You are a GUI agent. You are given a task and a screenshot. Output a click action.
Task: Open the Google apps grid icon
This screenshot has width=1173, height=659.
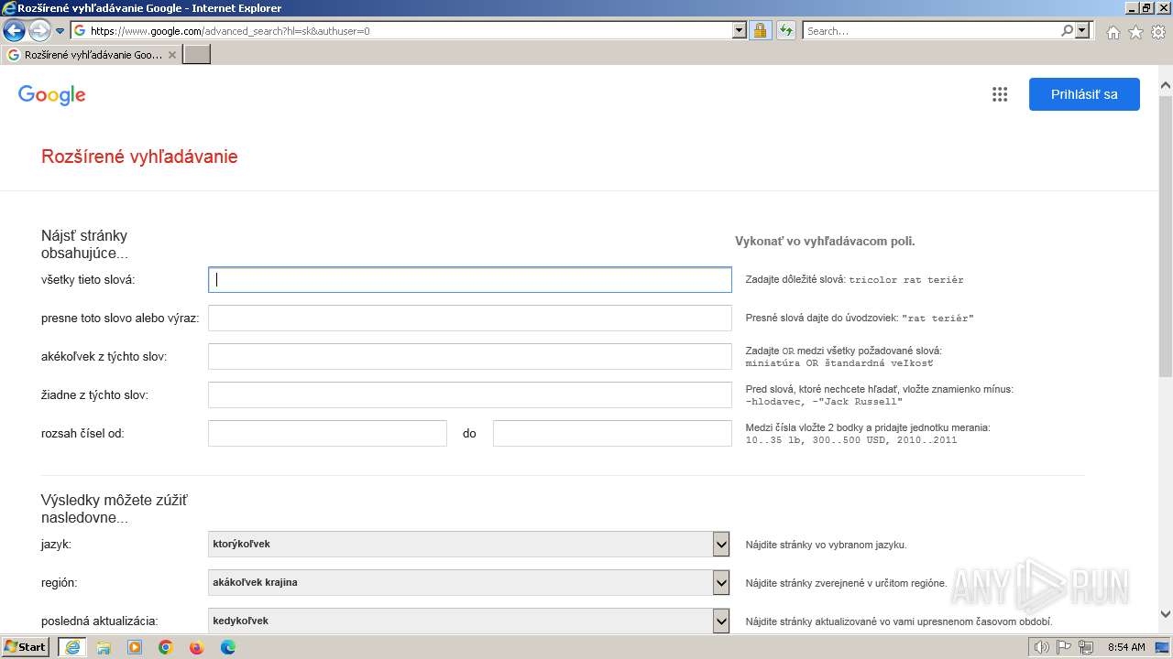coord(1000,94)
